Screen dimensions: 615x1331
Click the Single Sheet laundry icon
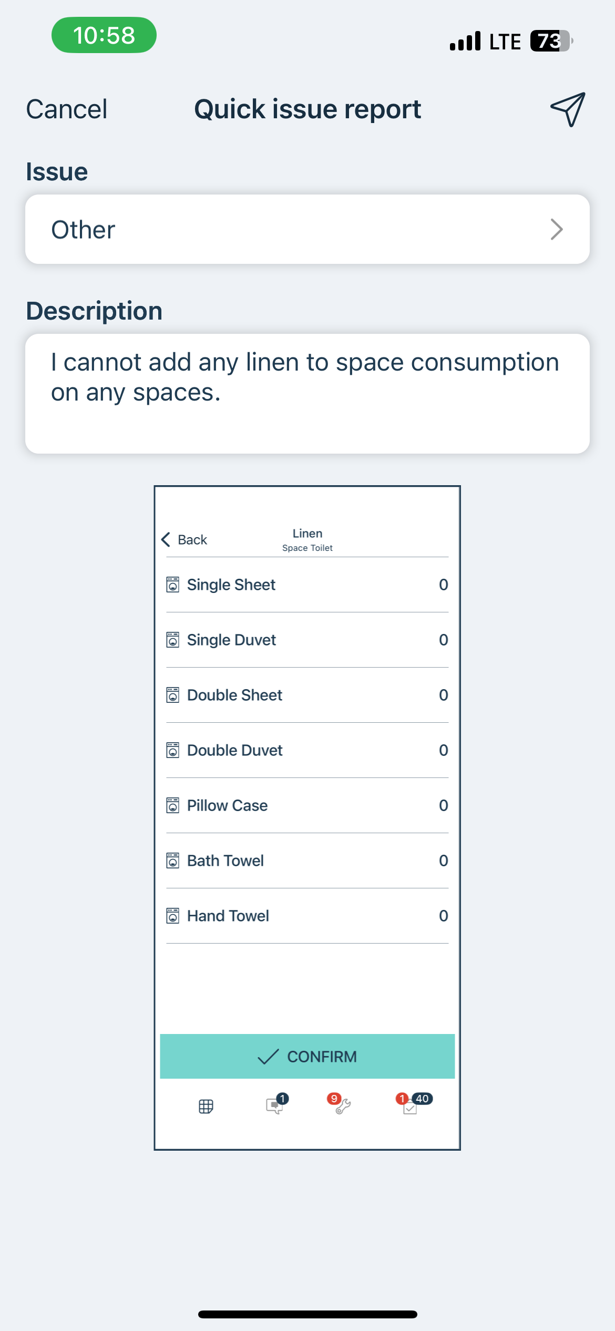[172, 585]
